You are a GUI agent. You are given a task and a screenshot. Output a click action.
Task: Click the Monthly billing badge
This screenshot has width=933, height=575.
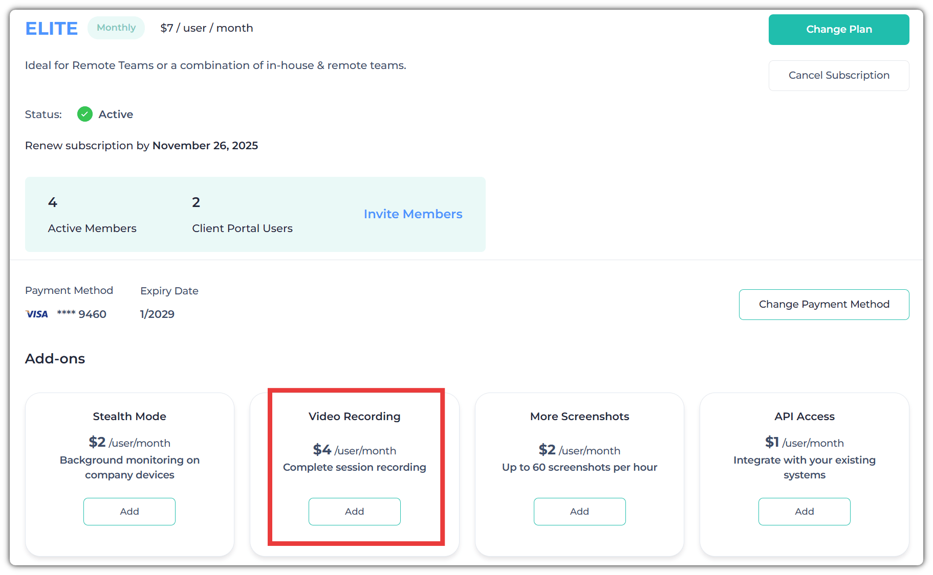click(x=116, y=28)
